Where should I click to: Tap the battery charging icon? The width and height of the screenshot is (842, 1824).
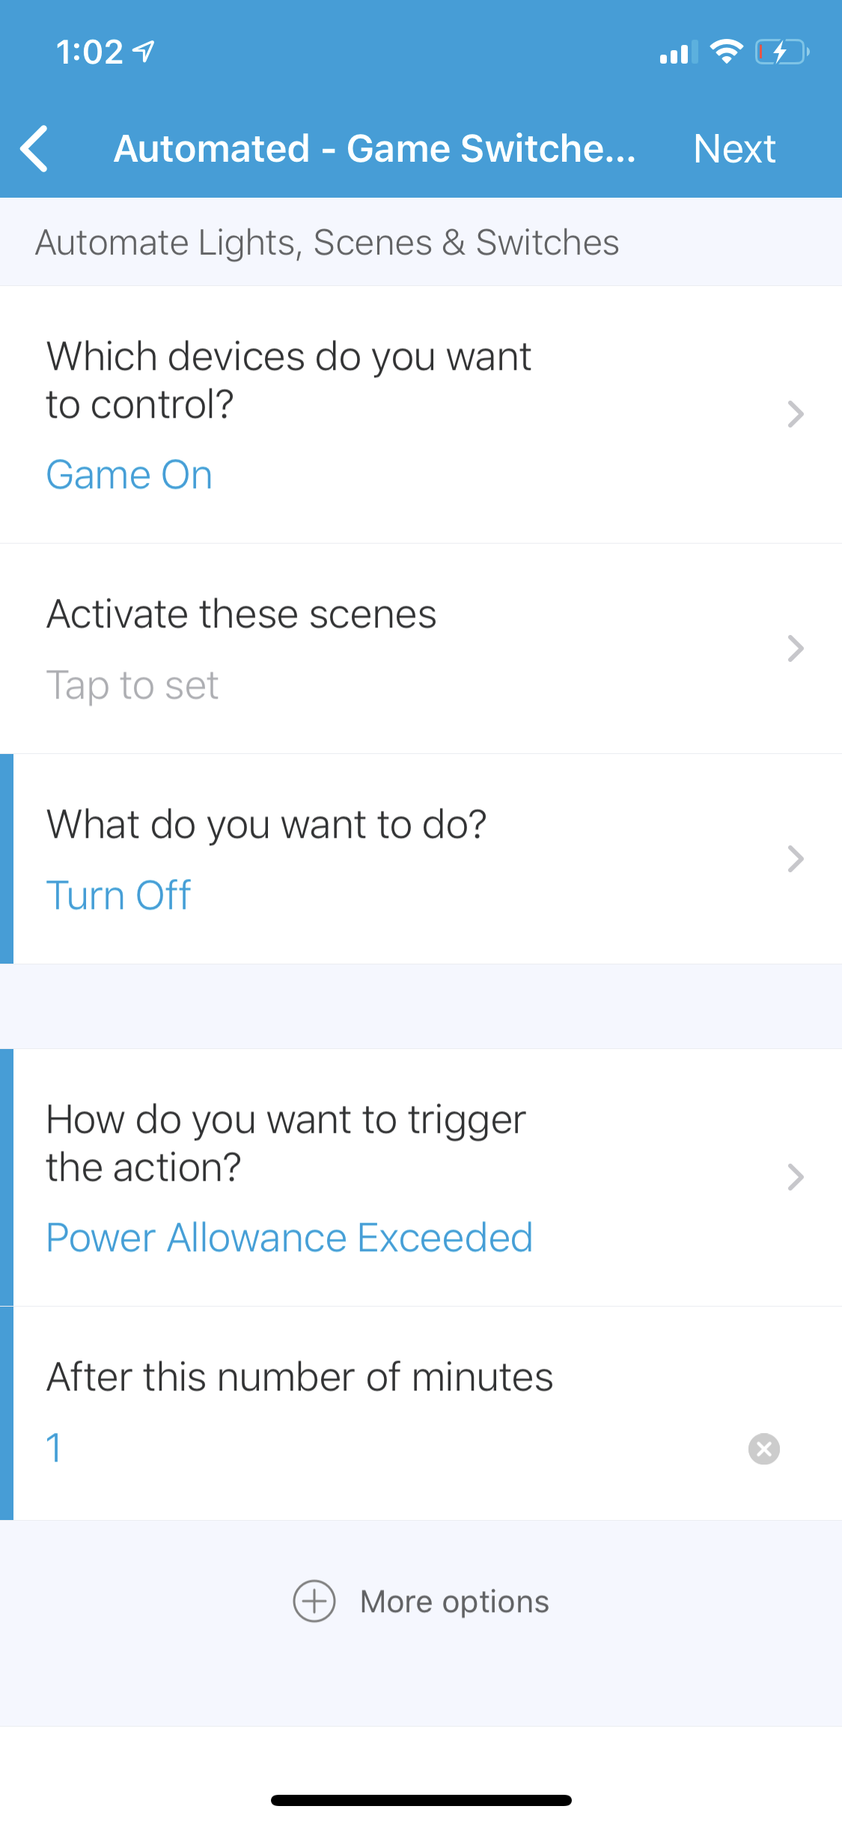[781, 52]
